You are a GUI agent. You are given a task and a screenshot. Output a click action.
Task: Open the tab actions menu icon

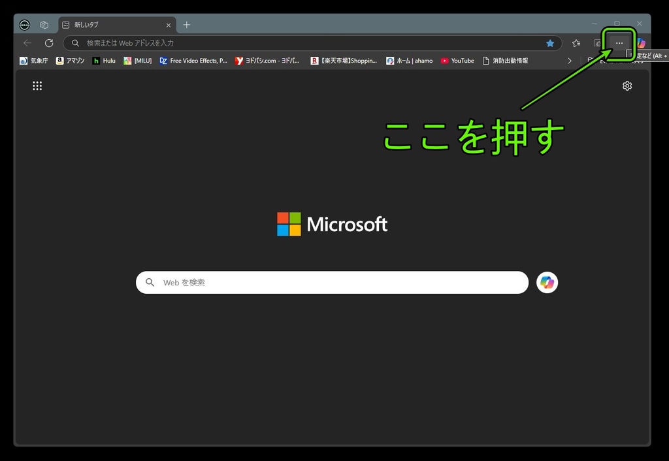(x=44, y=25)
